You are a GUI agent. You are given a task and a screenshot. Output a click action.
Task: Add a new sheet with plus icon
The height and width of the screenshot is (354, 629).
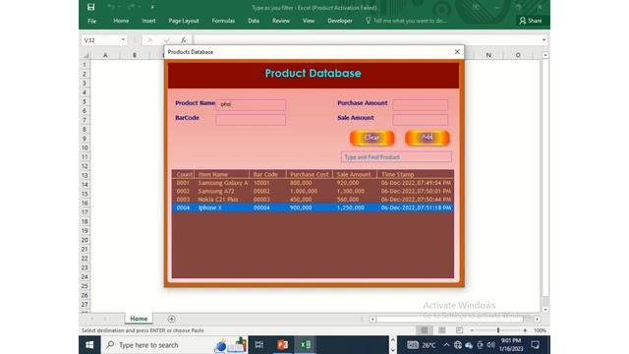[171, 319]
